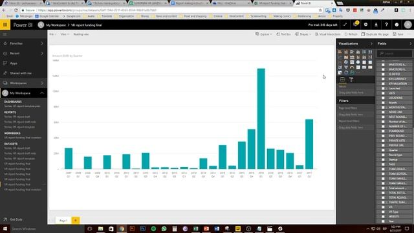
Task: Open the View dropdown menu
Action: pyautogui.click(x=65, y=34)
